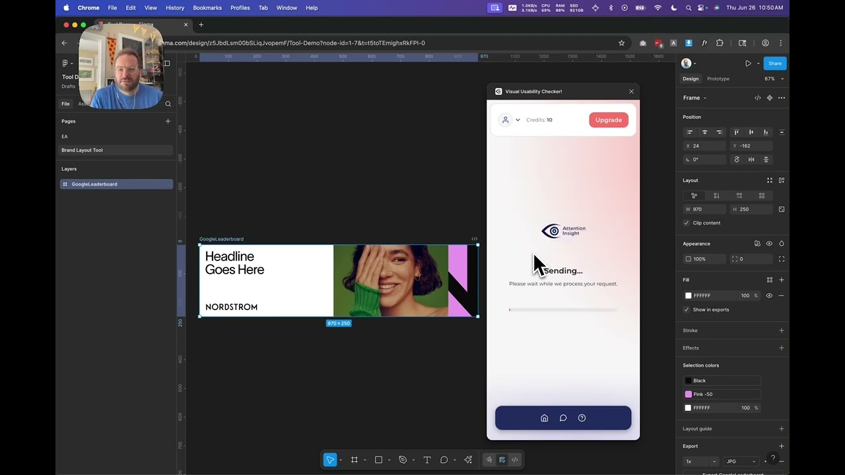Expand the plugin account dropdown chevron

[x=518, y=120]
